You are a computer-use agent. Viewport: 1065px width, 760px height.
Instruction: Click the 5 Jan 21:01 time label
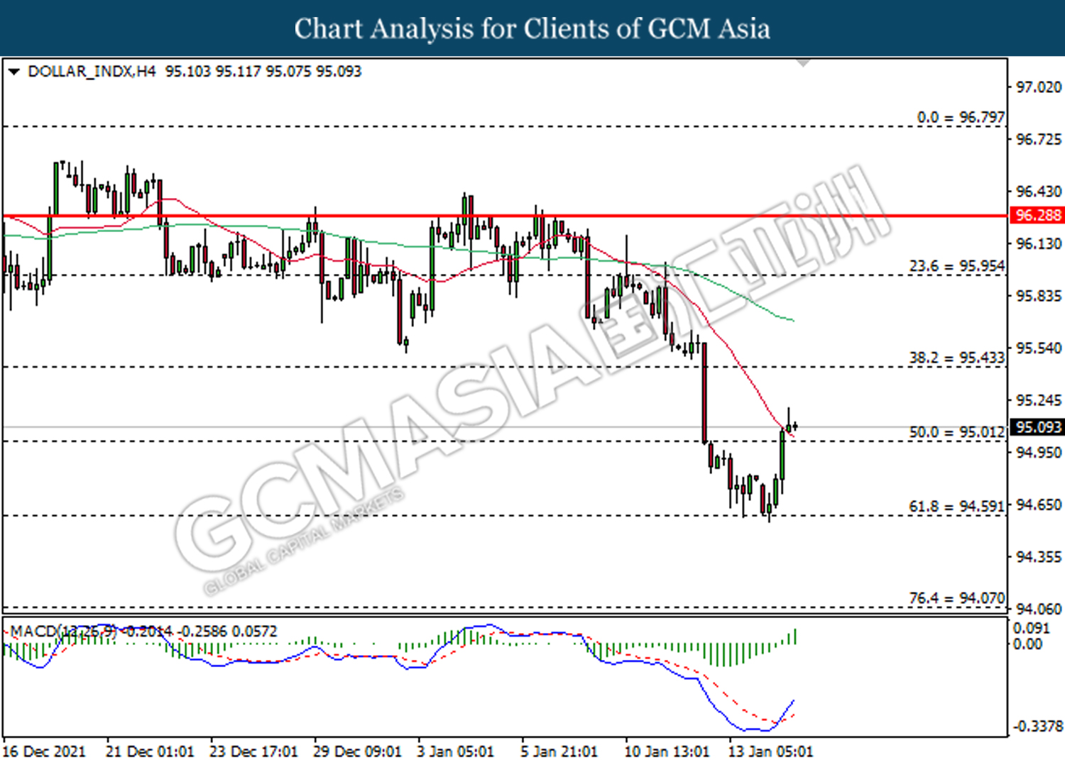coord(559,751)
